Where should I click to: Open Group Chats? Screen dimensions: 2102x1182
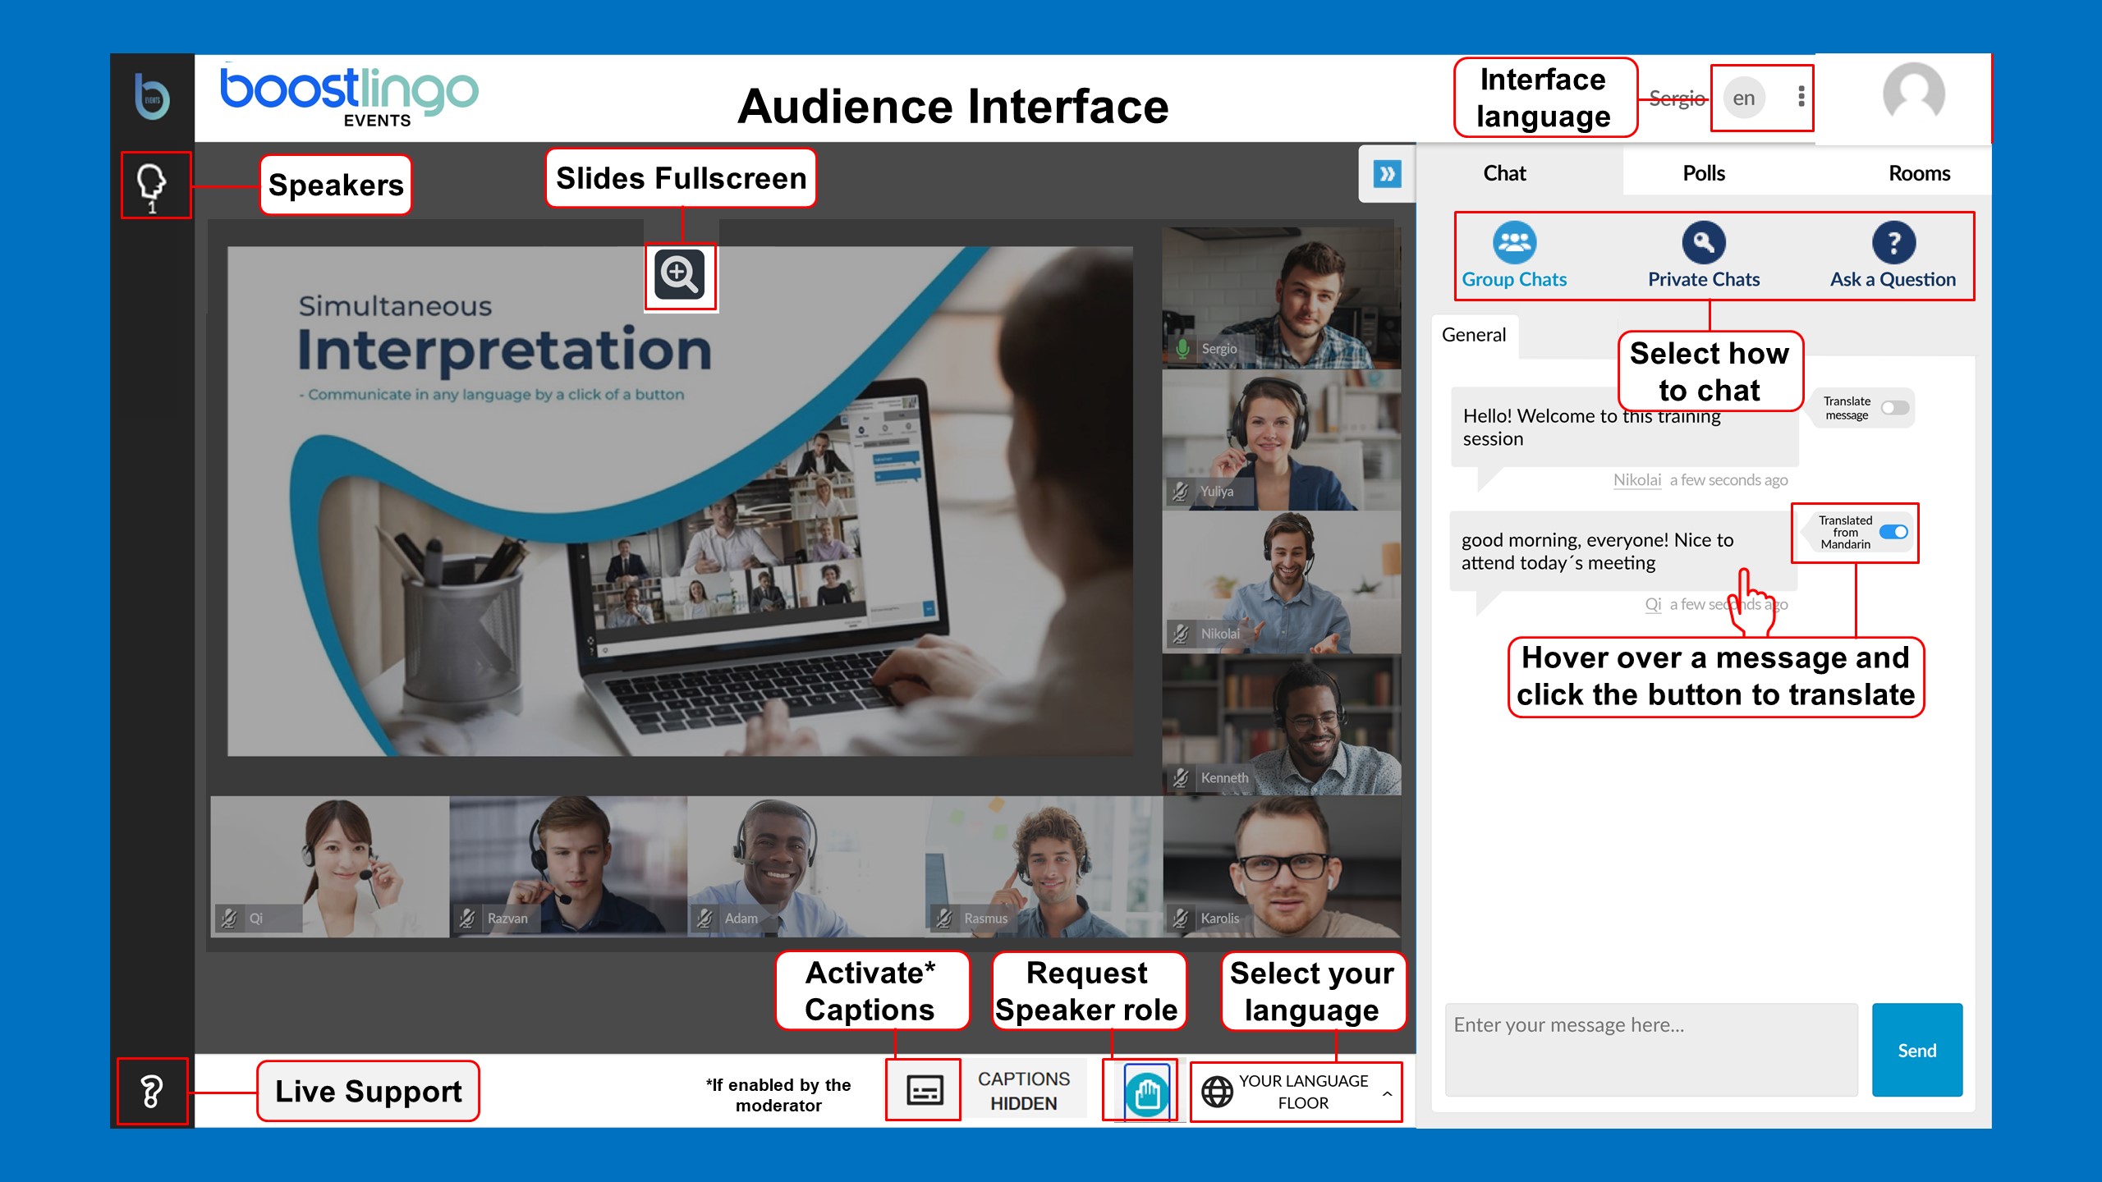(1514, 256)
